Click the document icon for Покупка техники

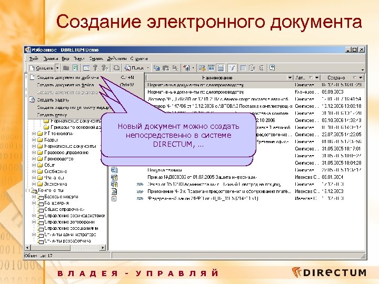click(x=114, y=170)
